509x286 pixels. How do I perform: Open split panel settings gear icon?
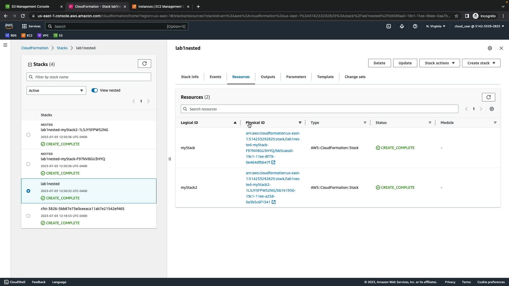tap(490, 48)
